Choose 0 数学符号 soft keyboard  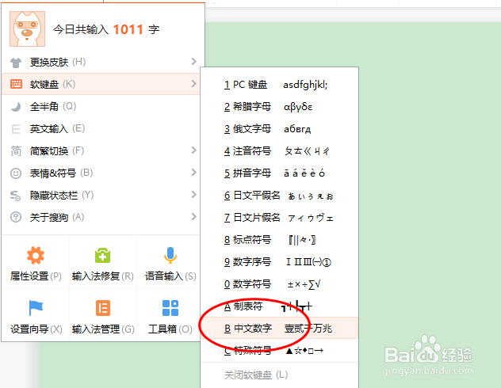click(x=280, y=284)
